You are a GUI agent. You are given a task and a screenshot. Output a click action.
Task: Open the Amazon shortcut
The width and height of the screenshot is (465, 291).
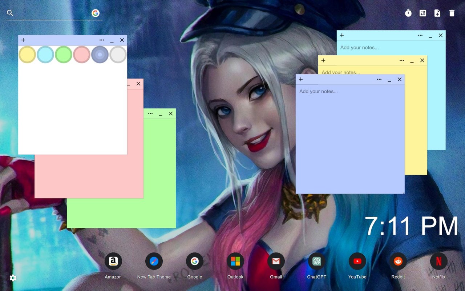click(x=113, y=261)
